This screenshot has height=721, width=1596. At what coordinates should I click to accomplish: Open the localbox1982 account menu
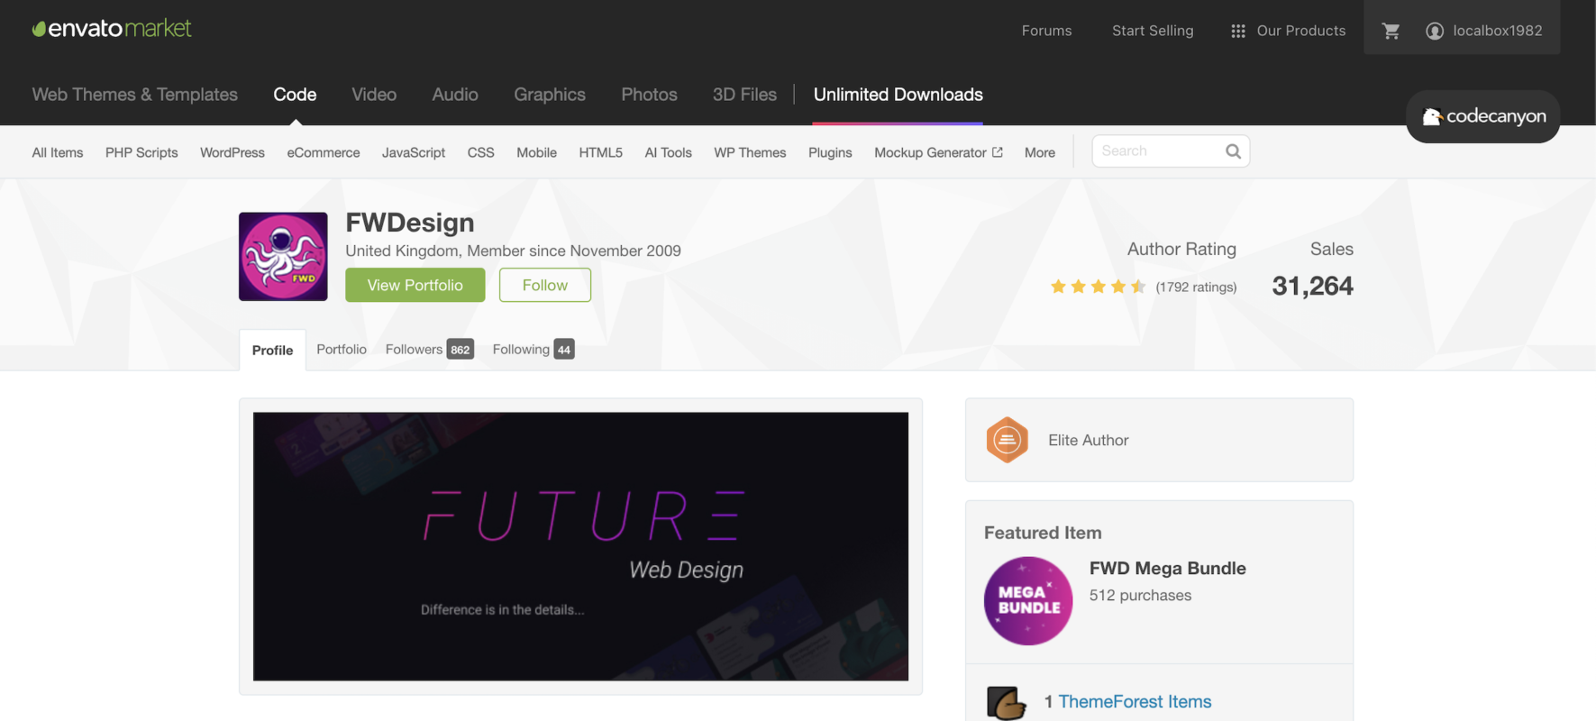(1483, 31)
